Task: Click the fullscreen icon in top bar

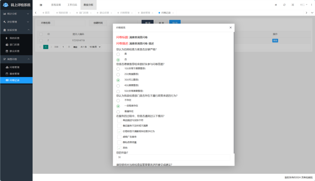Action: 293,5
